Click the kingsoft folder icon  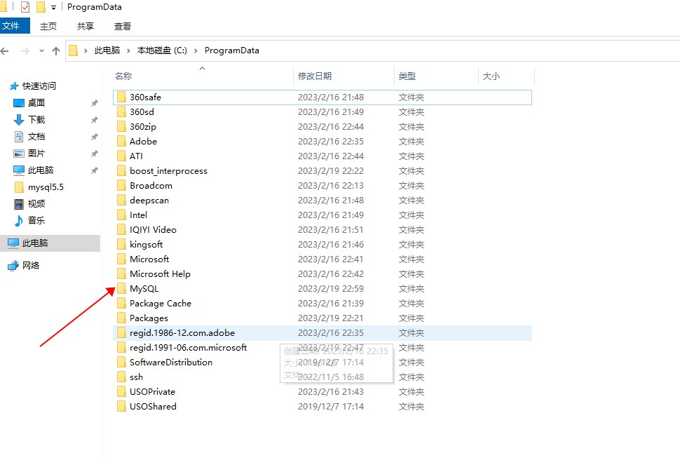pyautogui.click(x=121, y=245)
